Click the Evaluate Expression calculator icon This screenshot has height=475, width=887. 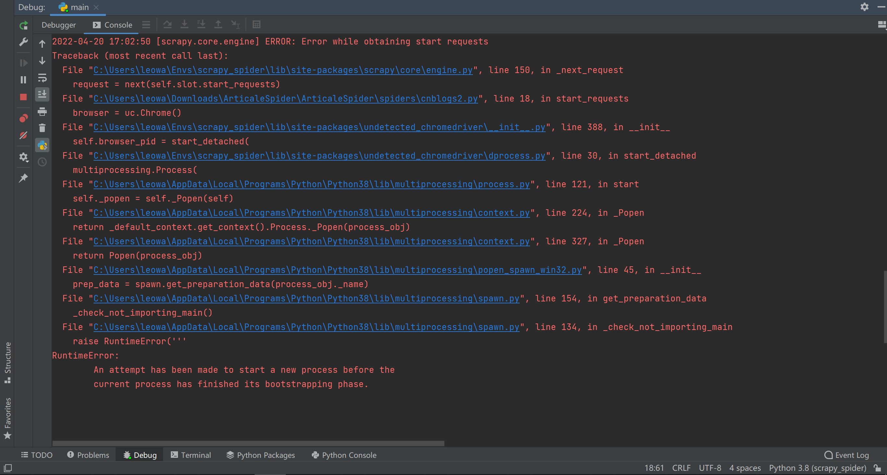coord(256,24)
